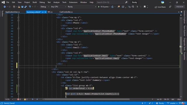
Task: Open the Send Feedback person icon
Action: click(x=170, y=7)
